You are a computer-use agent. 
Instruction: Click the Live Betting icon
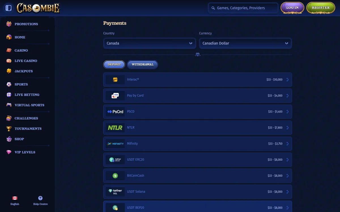click(9, 95)
